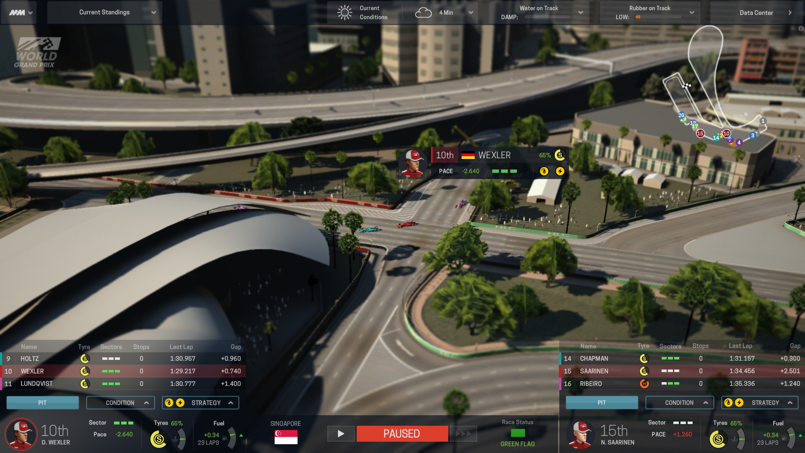Click the Singapore flag icon in race status
The image size is (805, 453).
(285, 437)
